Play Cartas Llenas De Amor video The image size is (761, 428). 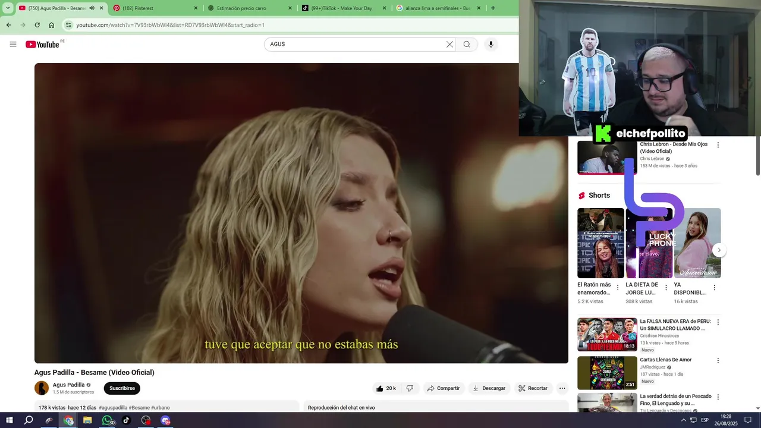pyautogui.click(x=607, y=373)
